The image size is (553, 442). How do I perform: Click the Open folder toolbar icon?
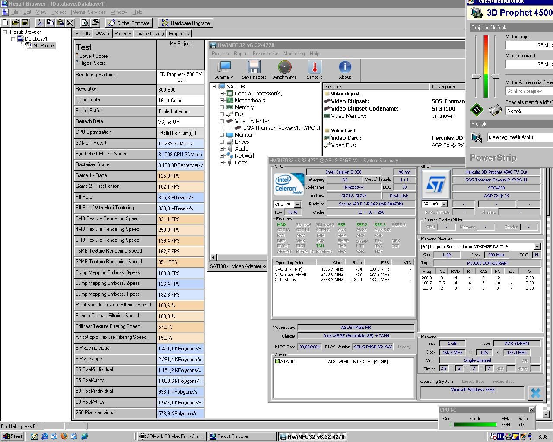pyautogui.click(x=15, y=22)
